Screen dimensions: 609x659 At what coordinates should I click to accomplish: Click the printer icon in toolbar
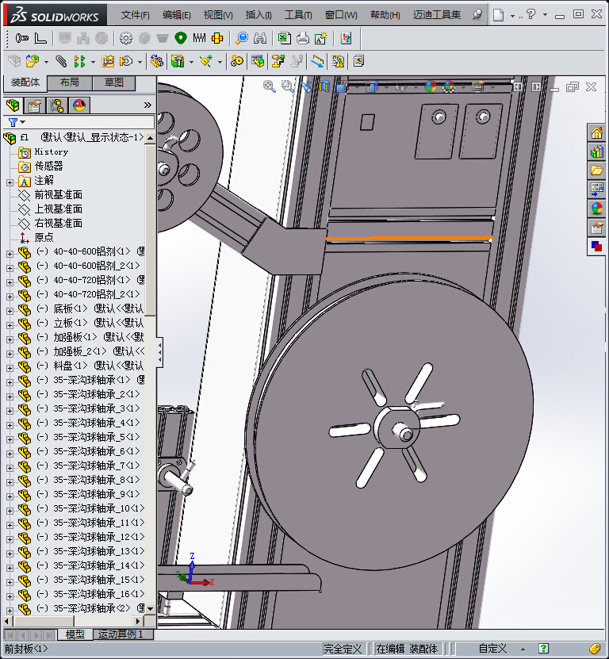click(303, 38)
